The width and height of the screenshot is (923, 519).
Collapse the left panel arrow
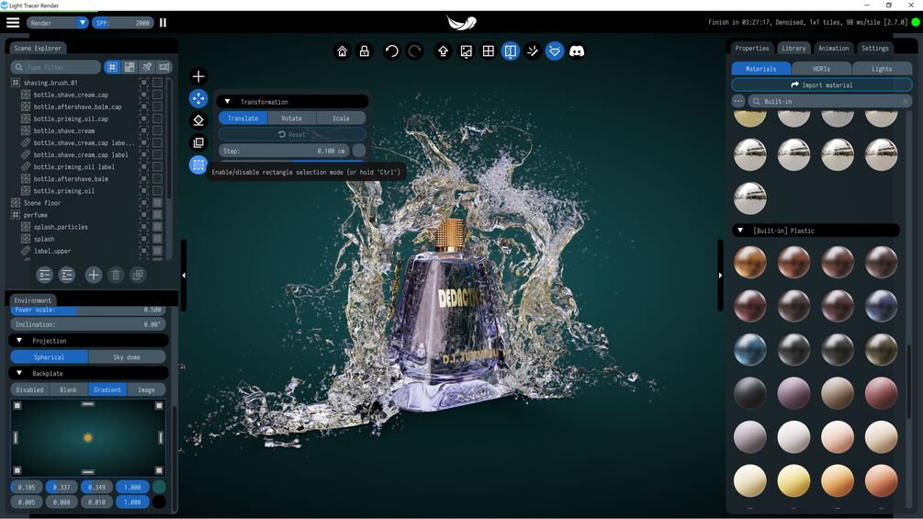tap(184, 275)
